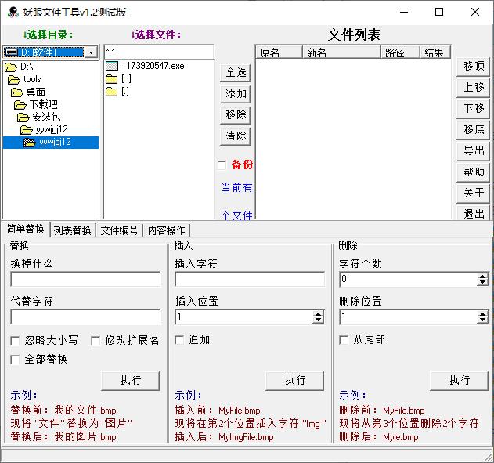The image size is (494, 463).
Task: Click the drive icon in the D: combo box
Action: tap(13, 52)
